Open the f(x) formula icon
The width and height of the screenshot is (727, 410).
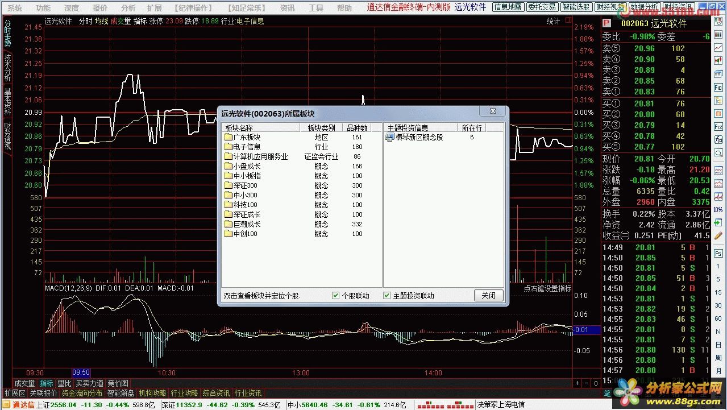click(717, 139)
